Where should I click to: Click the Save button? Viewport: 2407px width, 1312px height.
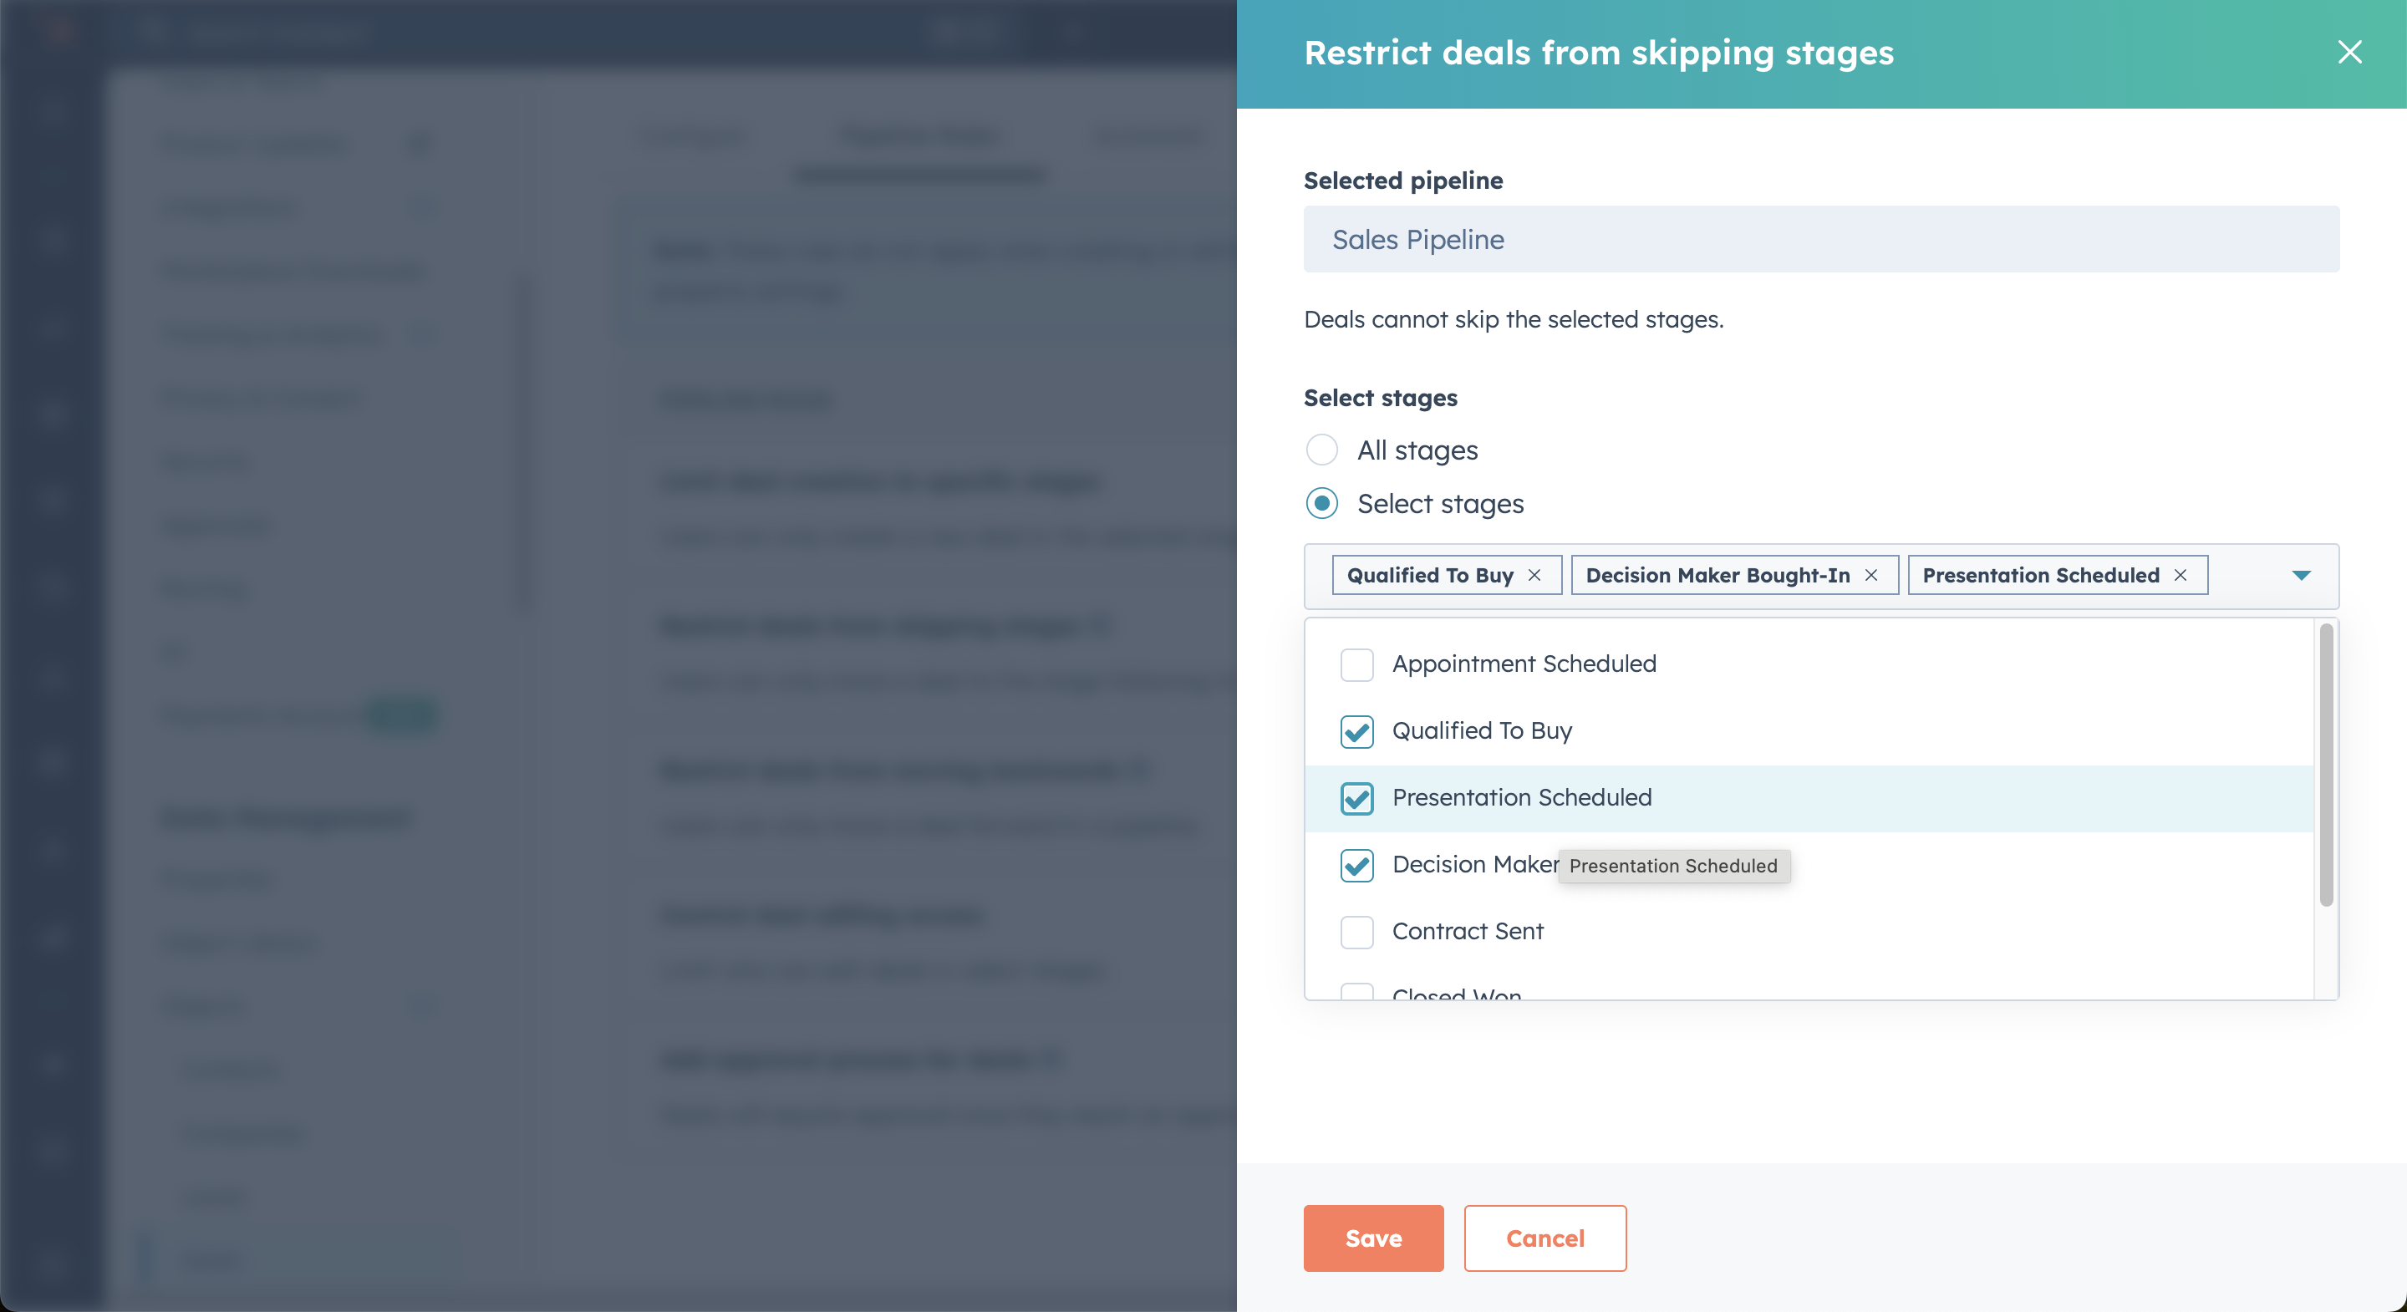click(1372, 1238)
